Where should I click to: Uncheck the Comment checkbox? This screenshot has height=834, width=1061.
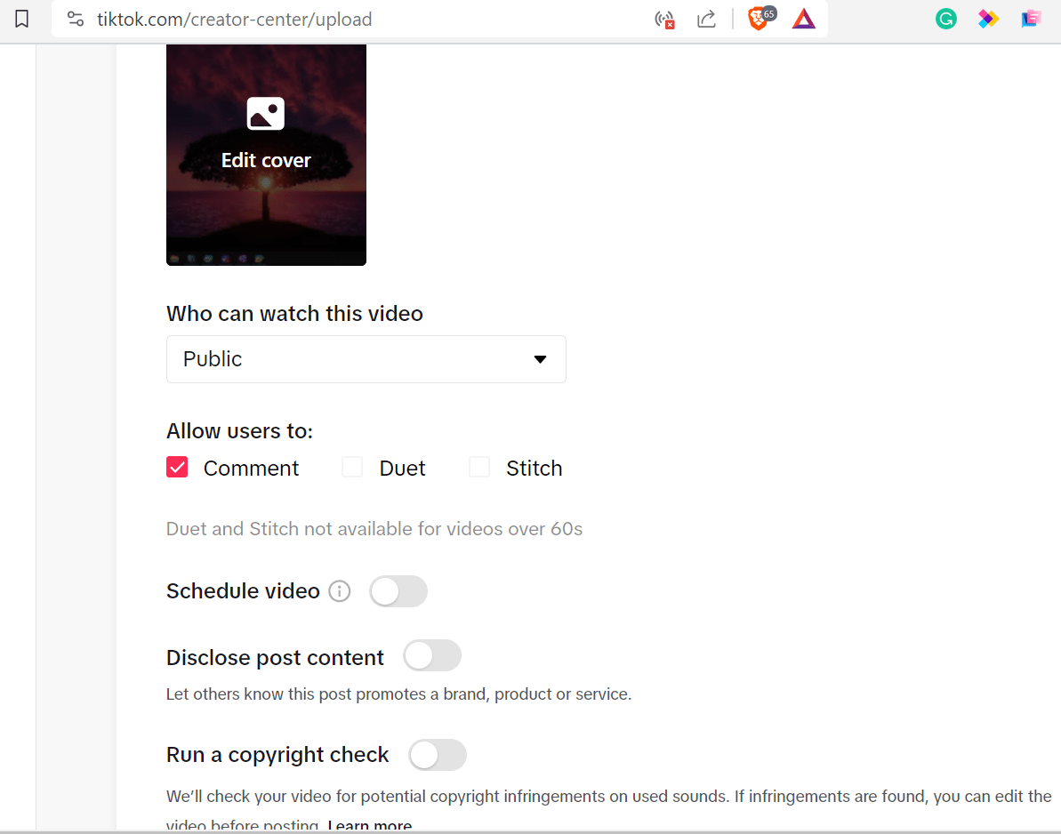pos(177,468)
